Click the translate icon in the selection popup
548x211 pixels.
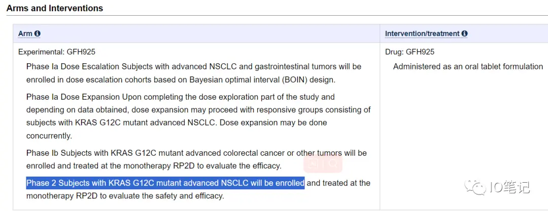314,163
